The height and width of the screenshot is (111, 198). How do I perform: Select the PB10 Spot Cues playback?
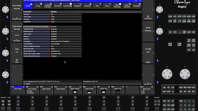[146, 90]
